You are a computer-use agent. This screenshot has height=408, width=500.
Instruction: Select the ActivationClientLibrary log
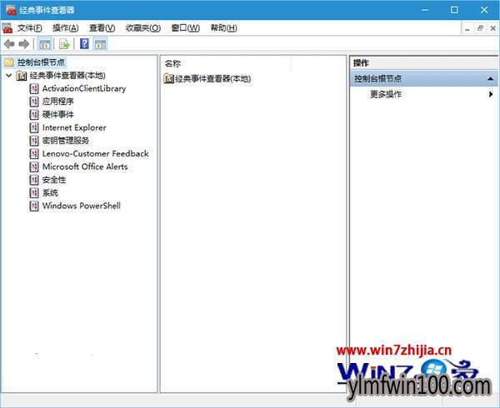[x=84, y=88]
